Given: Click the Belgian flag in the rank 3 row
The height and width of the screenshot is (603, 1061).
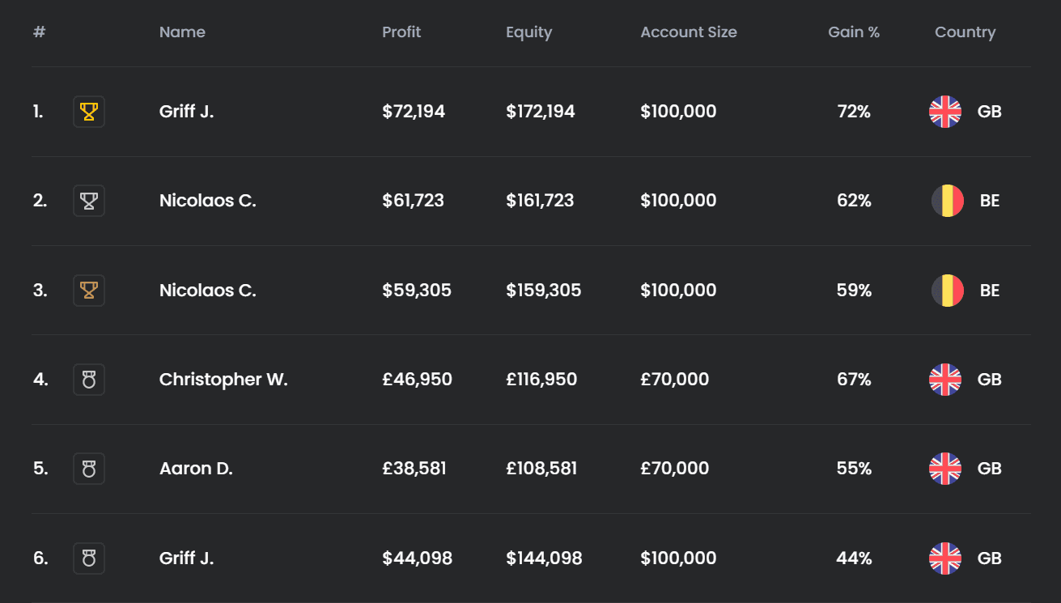Looking at the screenshot, I should (x=947, y=290).
